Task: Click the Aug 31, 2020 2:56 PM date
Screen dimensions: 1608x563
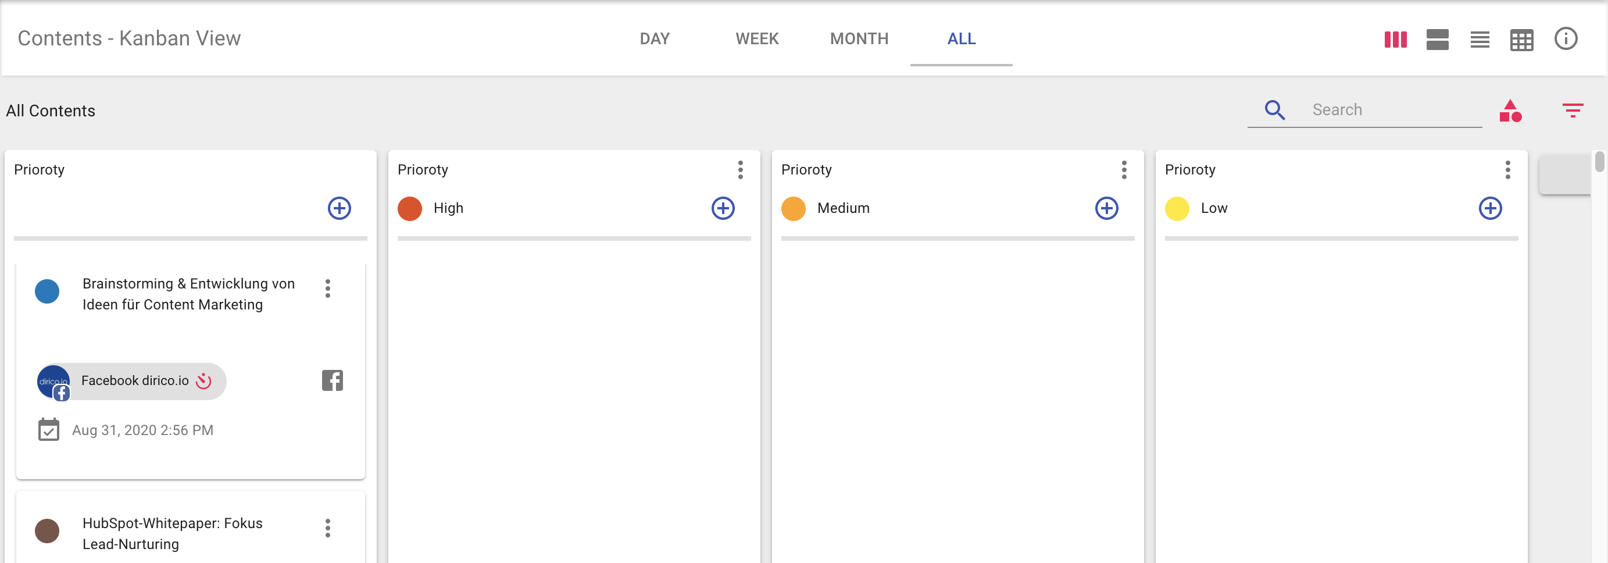Action: click(142, 430)
